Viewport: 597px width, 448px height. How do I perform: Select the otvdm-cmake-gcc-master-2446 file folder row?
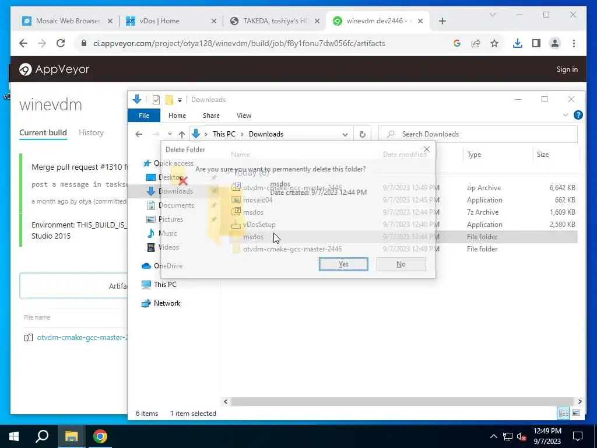[x=403, y=249]
